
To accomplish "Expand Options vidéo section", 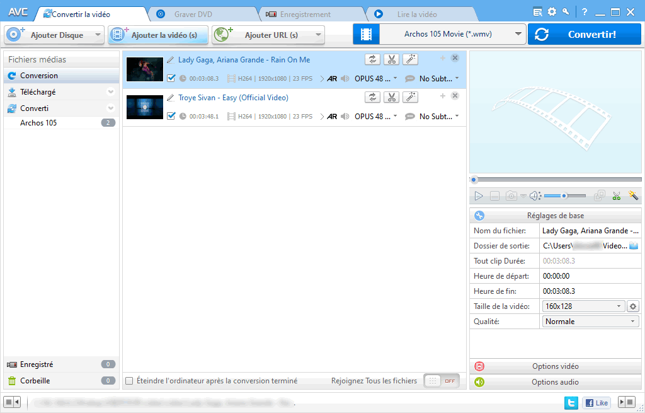I will 556,366.
